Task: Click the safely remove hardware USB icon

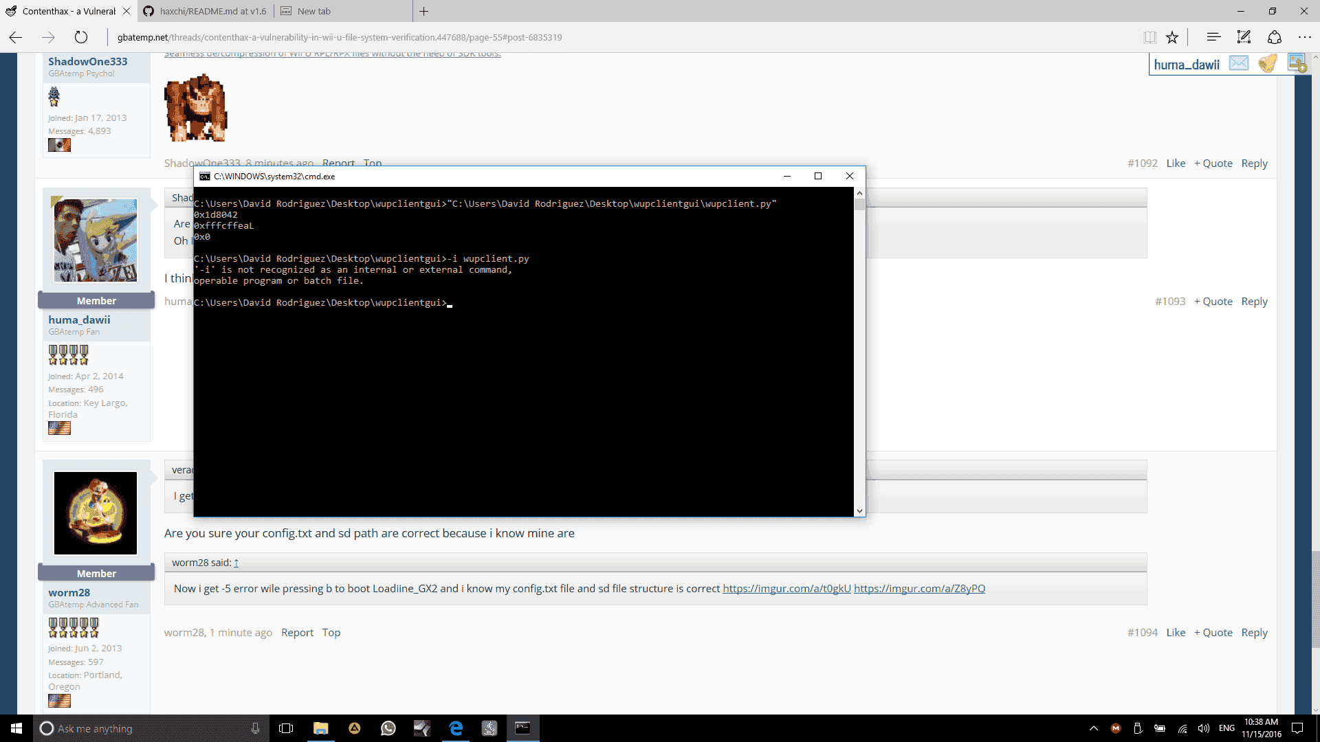Action: (1138, 728)
